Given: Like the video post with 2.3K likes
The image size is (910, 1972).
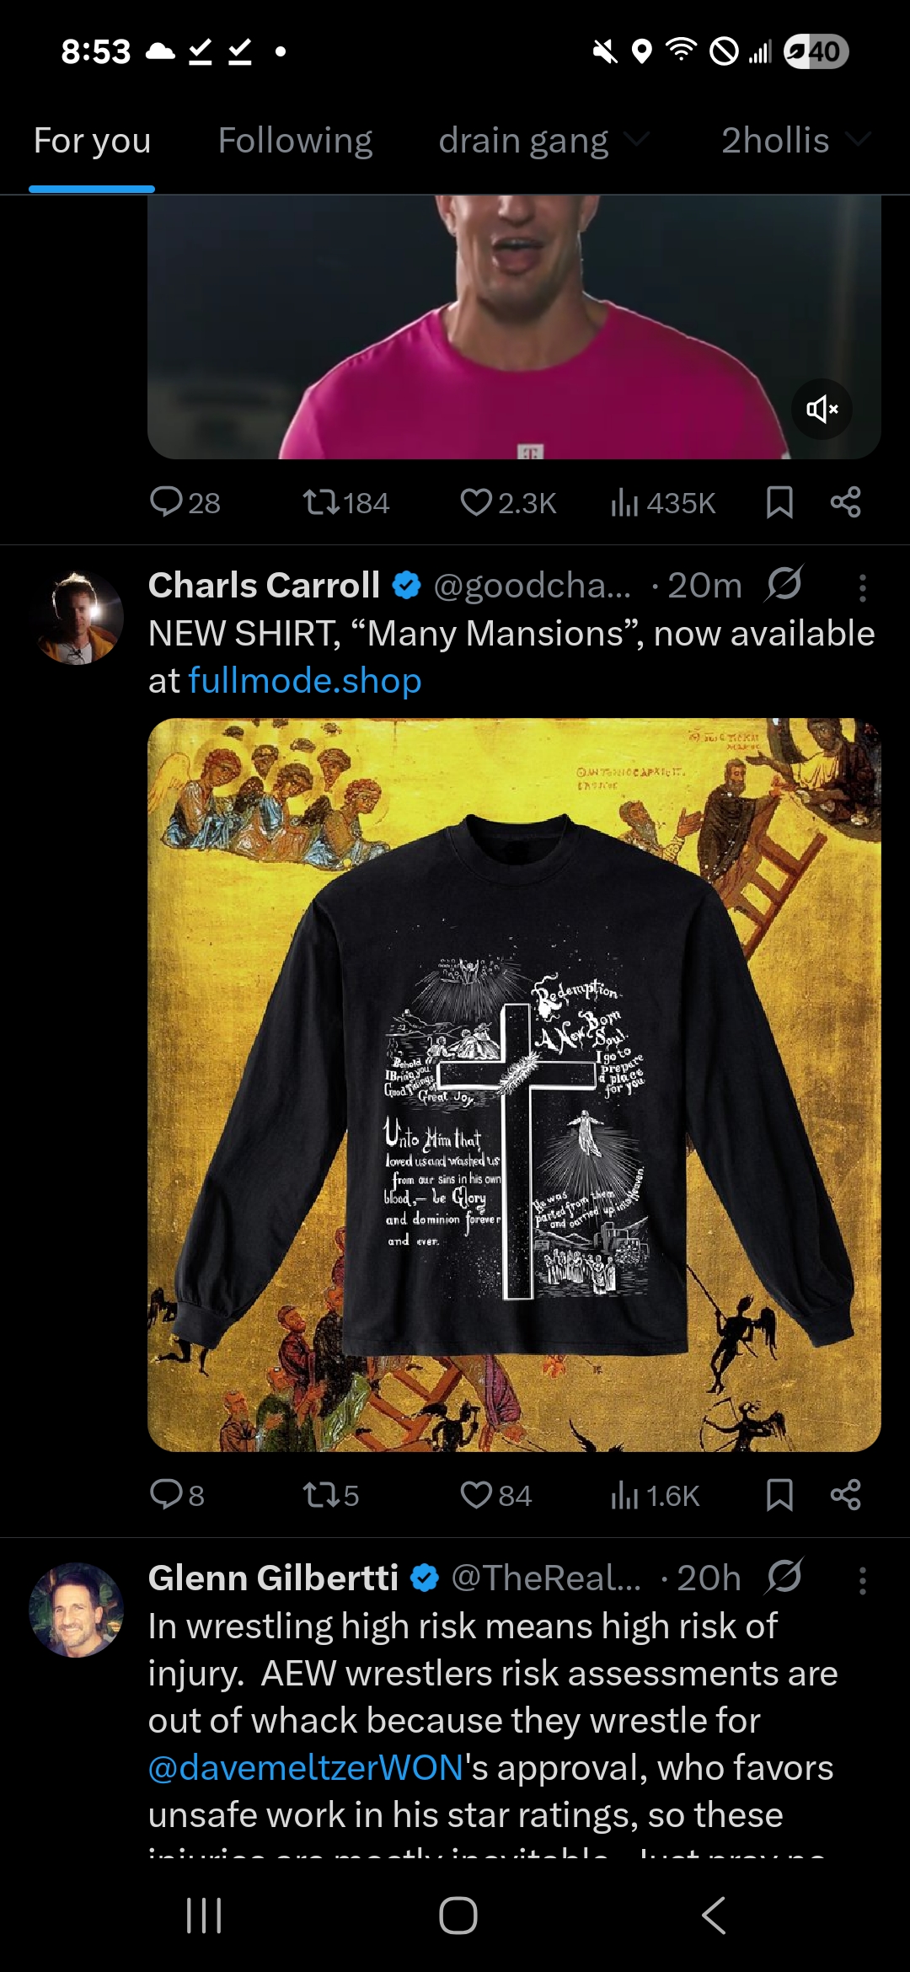Looking at the screenshot, I should point(508,502).
